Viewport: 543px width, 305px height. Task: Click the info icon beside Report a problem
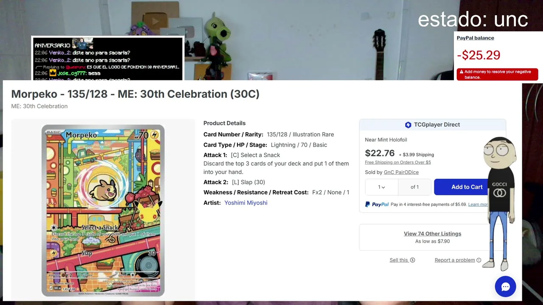(x=479, y=260)
